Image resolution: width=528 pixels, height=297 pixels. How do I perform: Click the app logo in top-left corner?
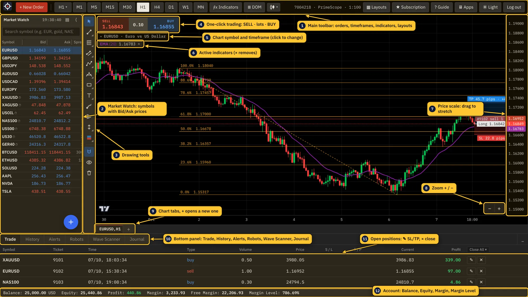(7, 7)
